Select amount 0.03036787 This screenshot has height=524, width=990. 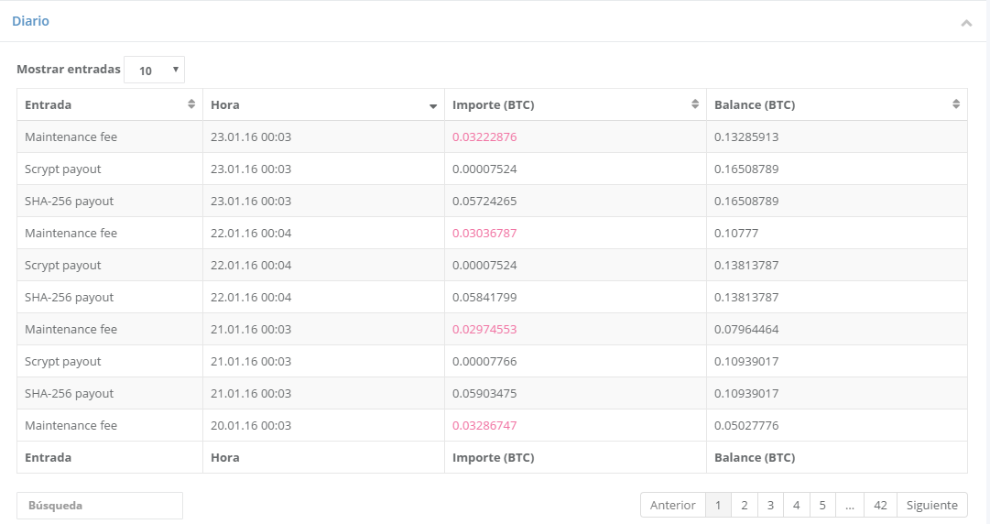tap(484, 233)
